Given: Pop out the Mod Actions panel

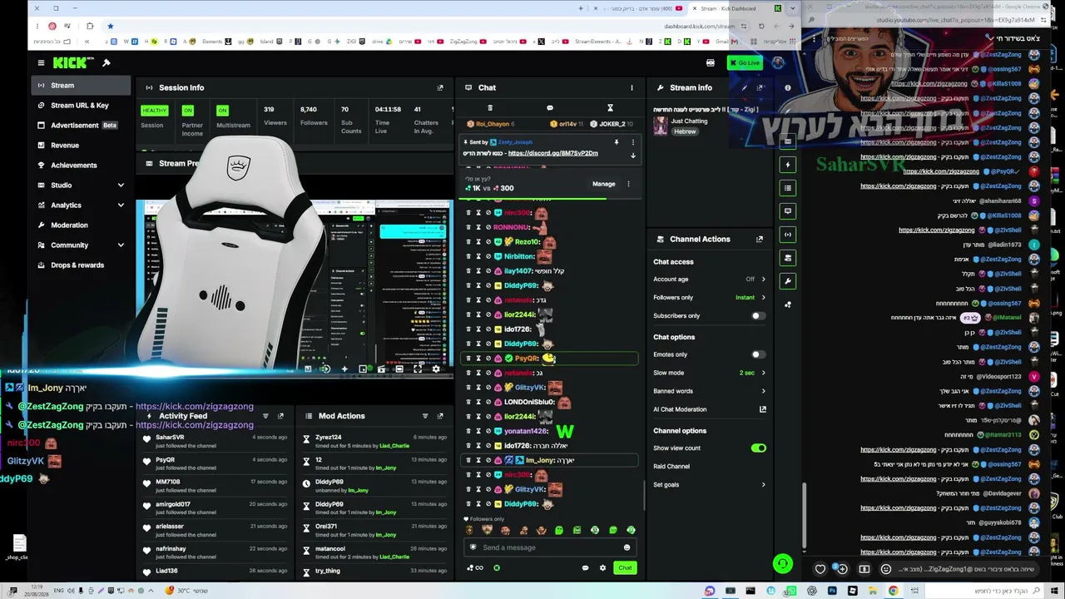Looking at the screenshot, I should click(440, 416).
